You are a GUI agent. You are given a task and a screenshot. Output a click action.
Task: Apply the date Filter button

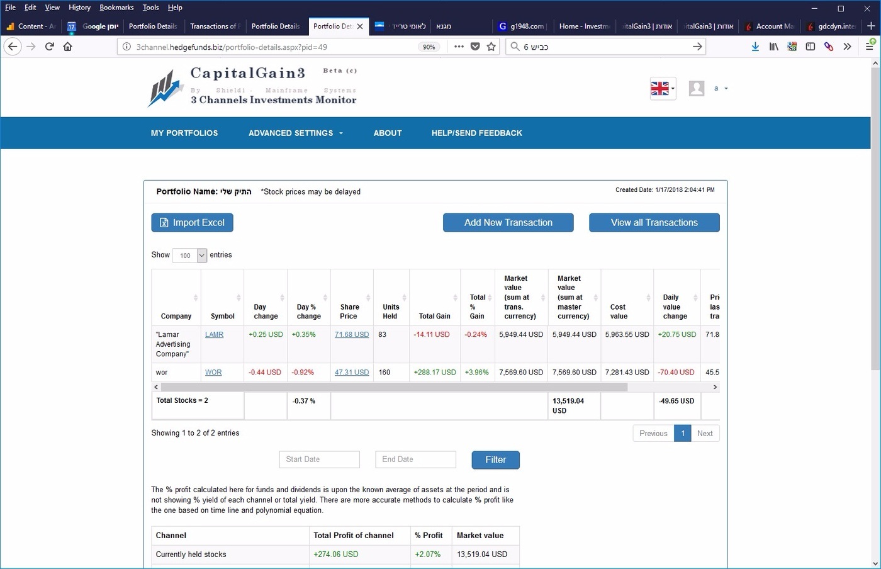pos(496,459)
